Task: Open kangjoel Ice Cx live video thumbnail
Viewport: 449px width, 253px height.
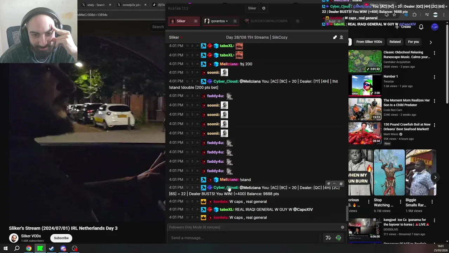Action: (365, 229)
